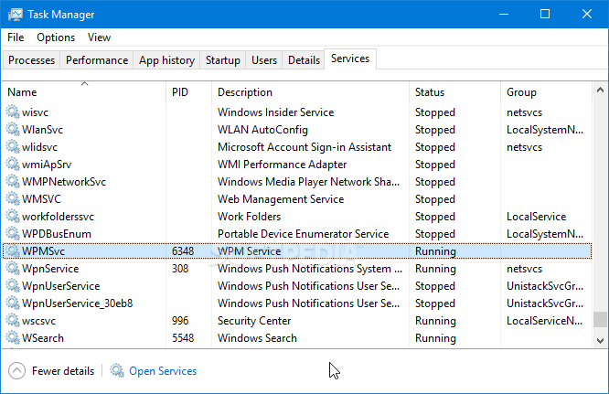Click the gear icon beside WpnUserService_30eb8

tap(13, 303)
